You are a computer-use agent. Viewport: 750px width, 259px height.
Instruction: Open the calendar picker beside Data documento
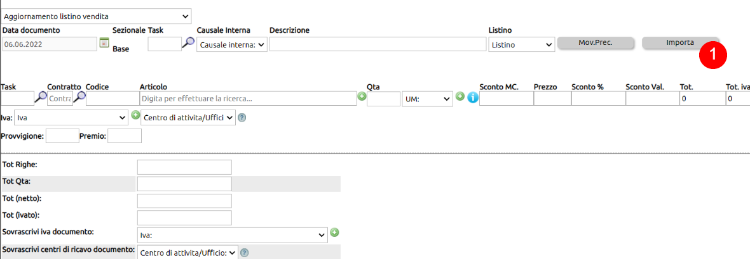[104, 43]
